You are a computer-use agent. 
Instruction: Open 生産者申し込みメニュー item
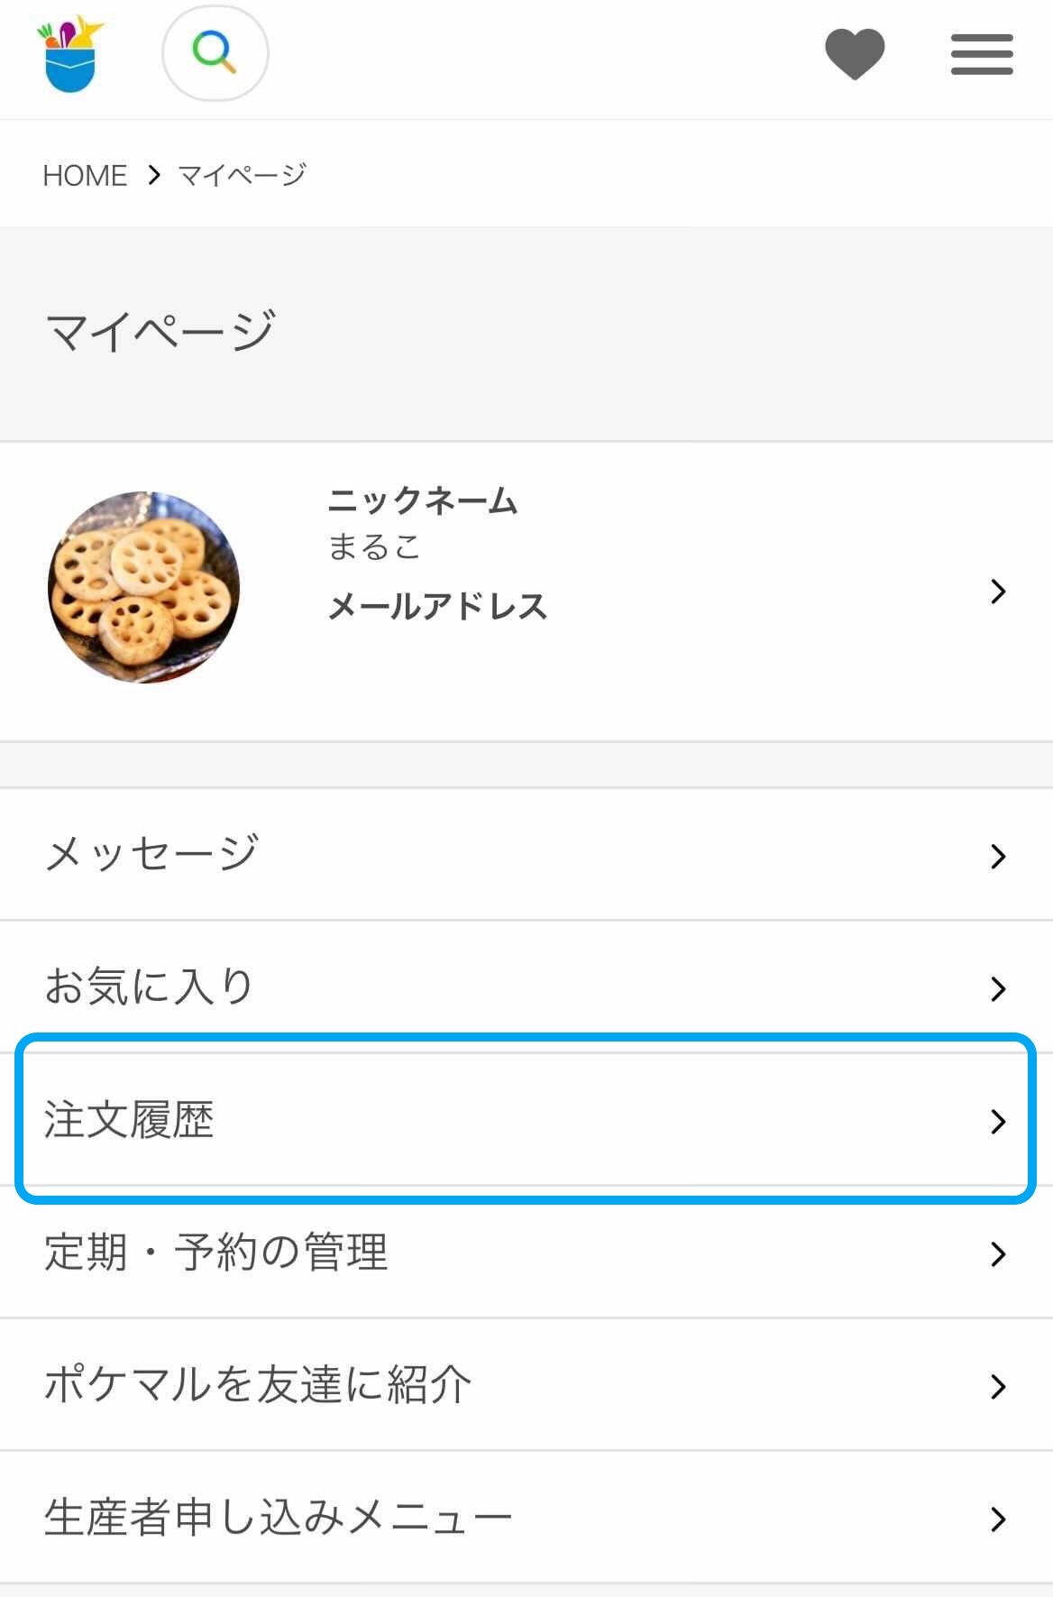click(278, 1518)
